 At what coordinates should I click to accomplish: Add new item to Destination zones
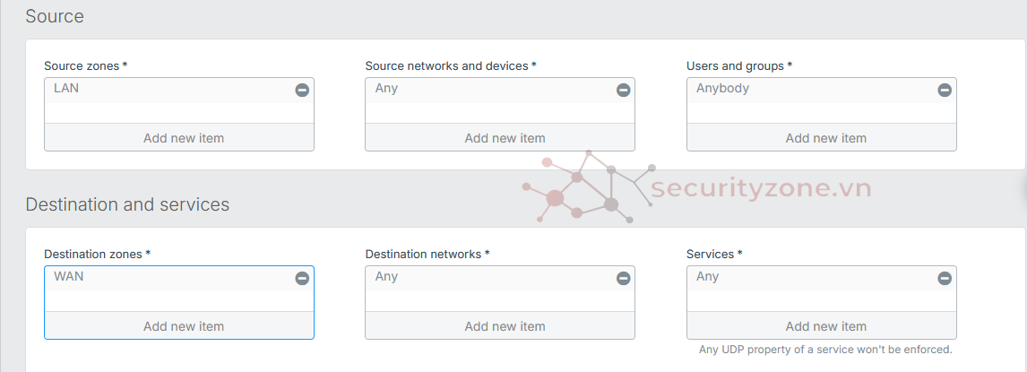click(183, 326)
